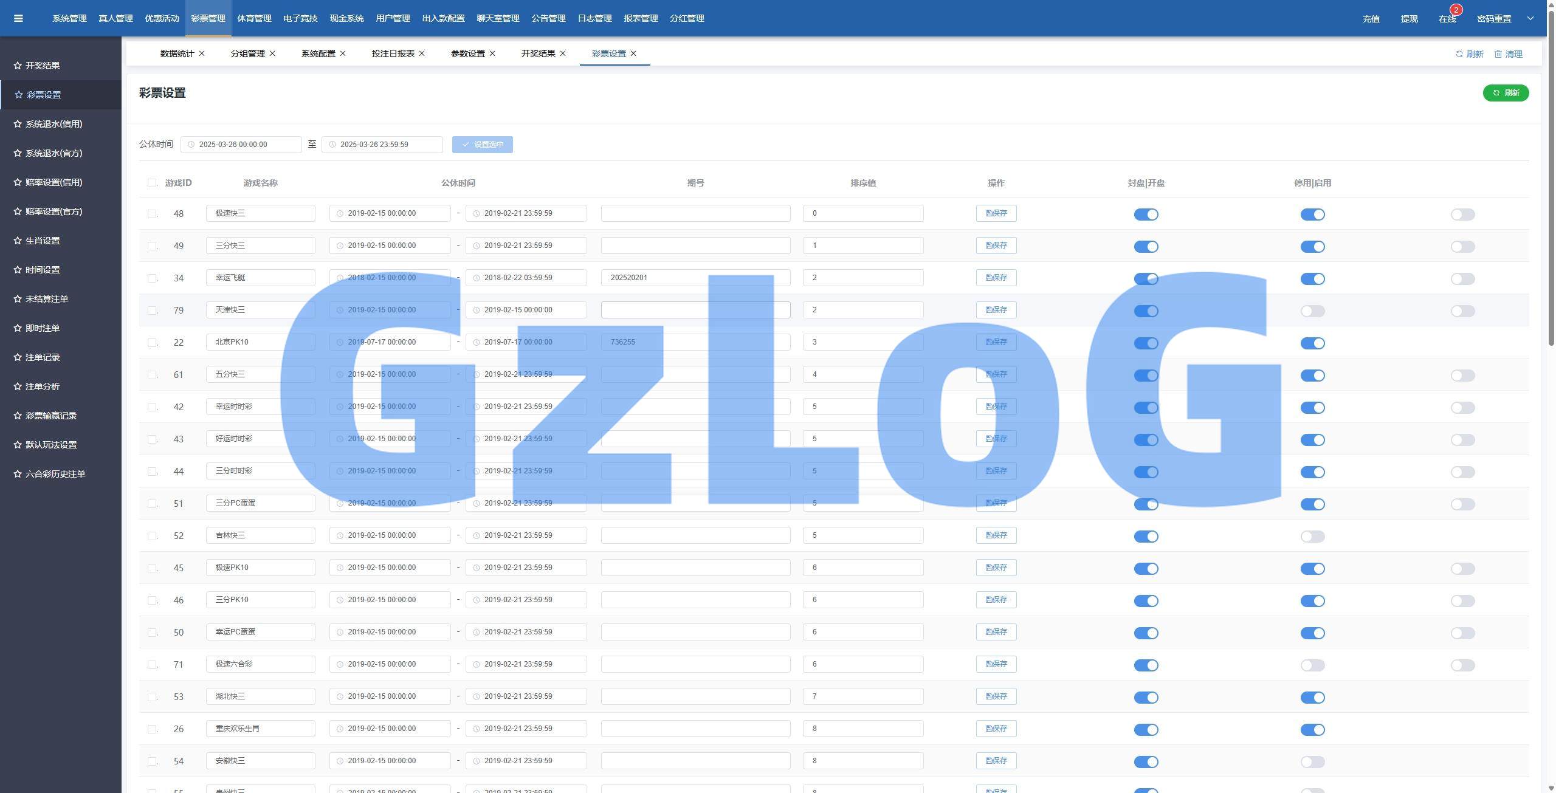1556x793 pixels.
Task: Toggle 封盘|开盘 switch for 三分快三
Action: click(1146, 247)
